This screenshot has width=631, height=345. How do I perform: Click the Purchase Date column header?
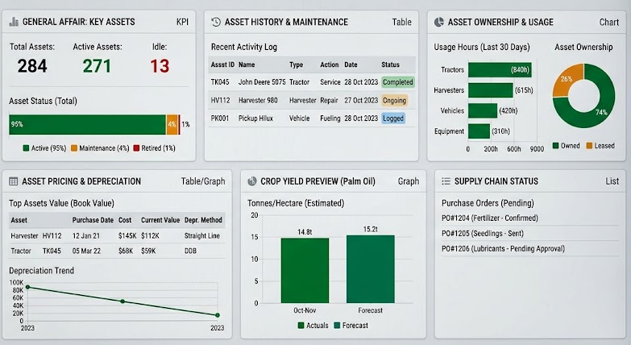[93, 220]
